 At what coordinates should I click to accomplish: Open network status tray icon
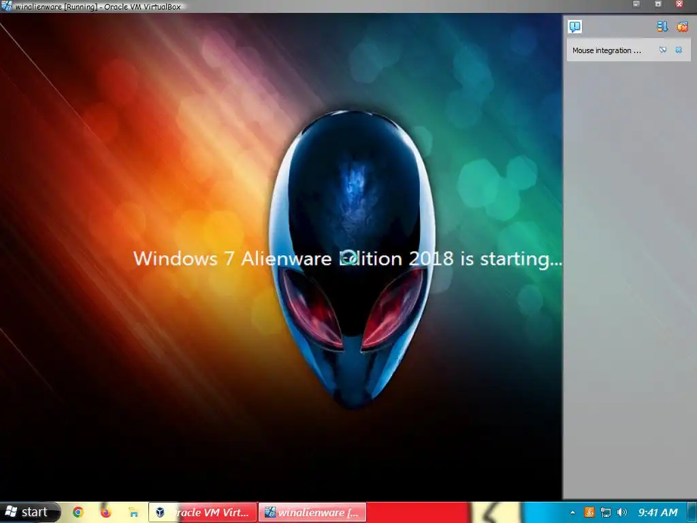coord(605,512)
